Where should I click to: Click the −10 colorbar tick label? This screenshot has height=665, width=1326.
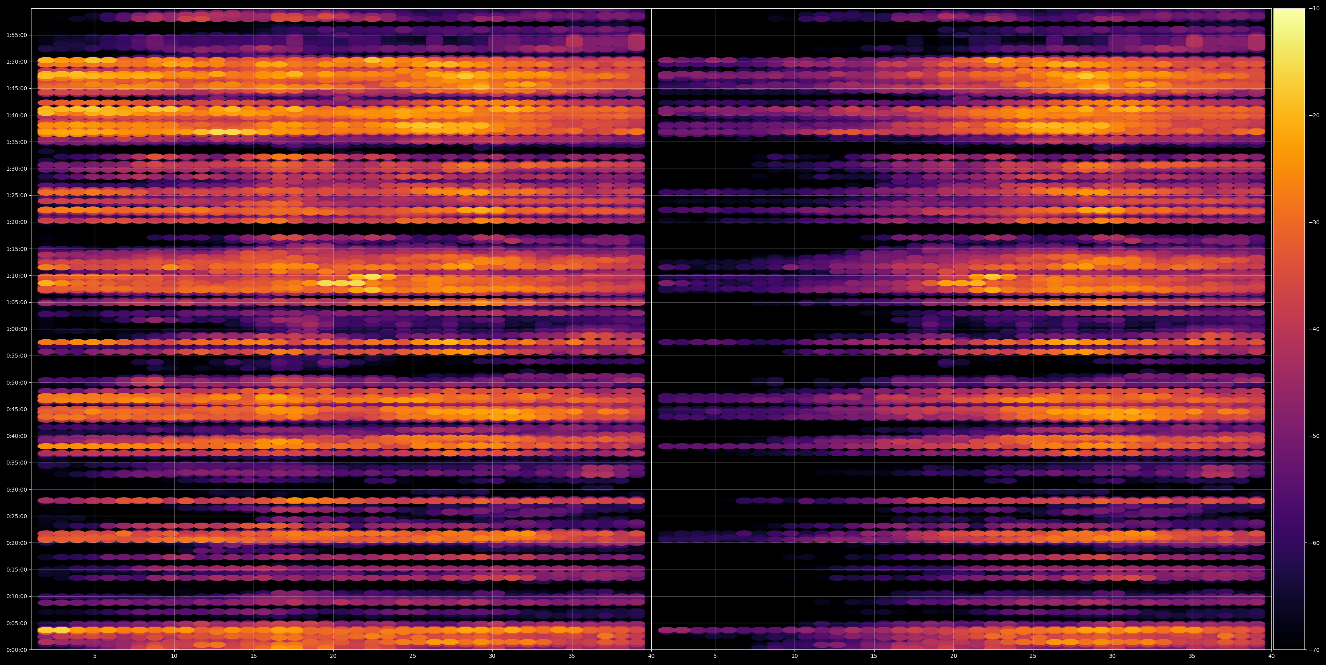[x=1314, y=9]
